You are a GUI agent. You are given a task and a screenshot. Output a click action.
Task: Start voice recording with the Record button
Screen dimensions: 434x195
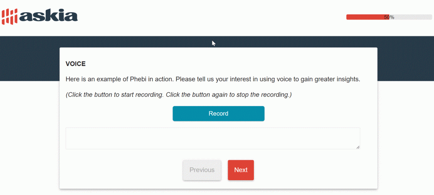pyautogui.click(x=218, y=113)
